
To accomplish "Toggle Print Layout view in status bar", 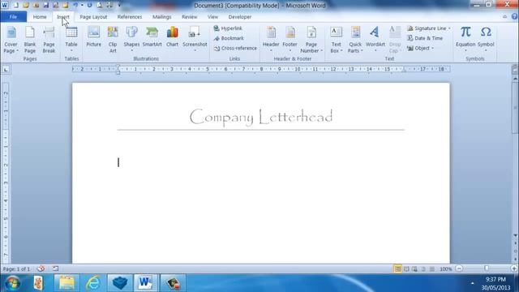I will [x=397, y=269].
